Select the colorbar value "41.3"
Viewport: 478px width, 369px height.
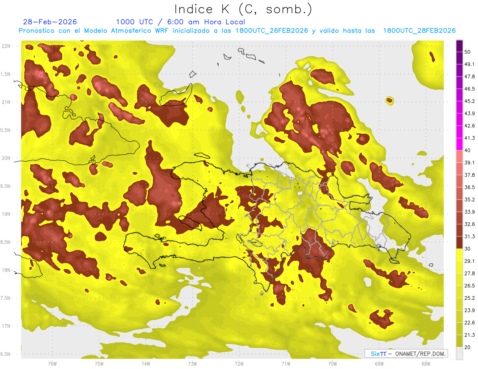470,138
